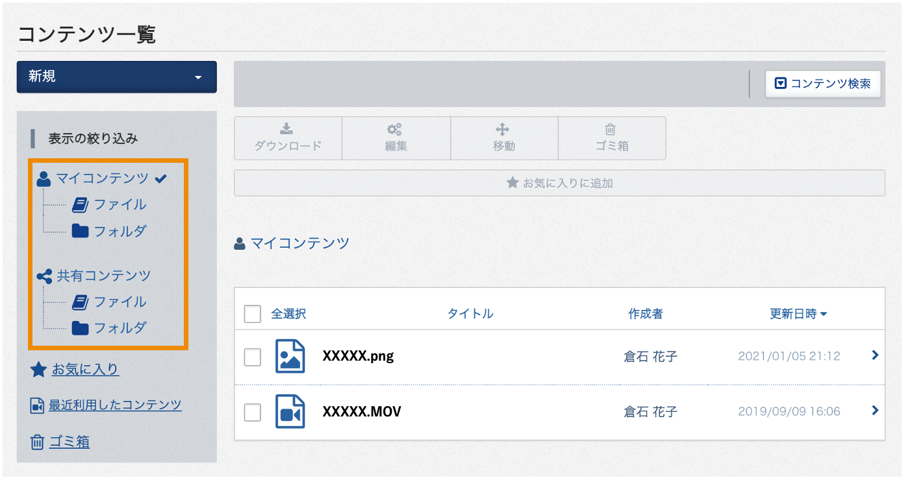Image resolution: width=903 pixels, height=480 pixels.
Task: Toggle the 全選択 checkbox
Action: [252, 314]
